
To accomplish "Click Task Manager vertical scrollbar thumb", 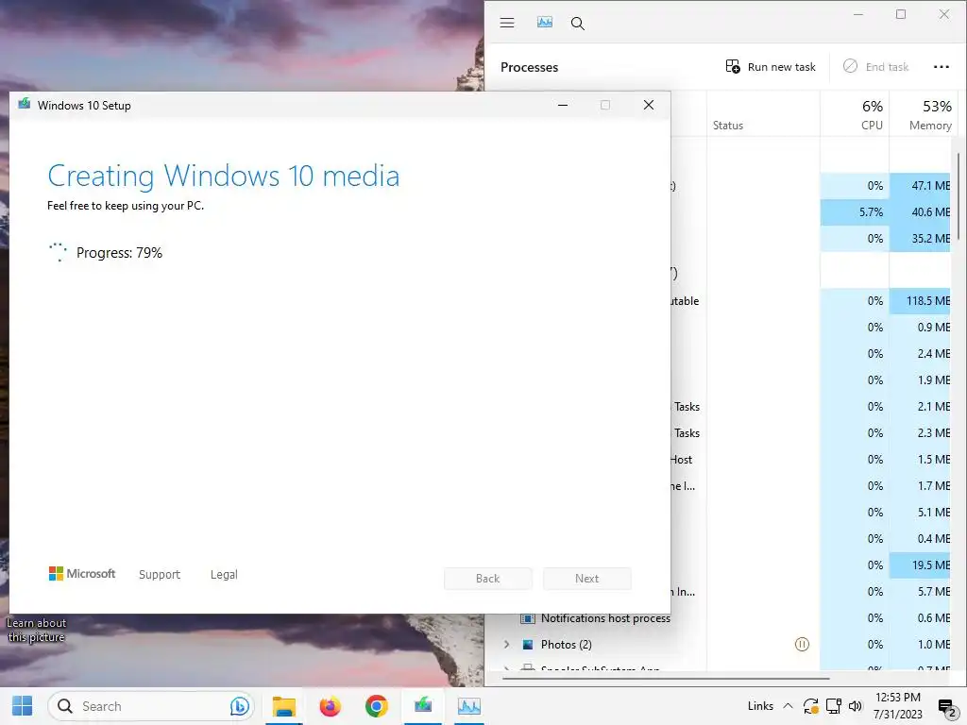I will tap(959, 196).
